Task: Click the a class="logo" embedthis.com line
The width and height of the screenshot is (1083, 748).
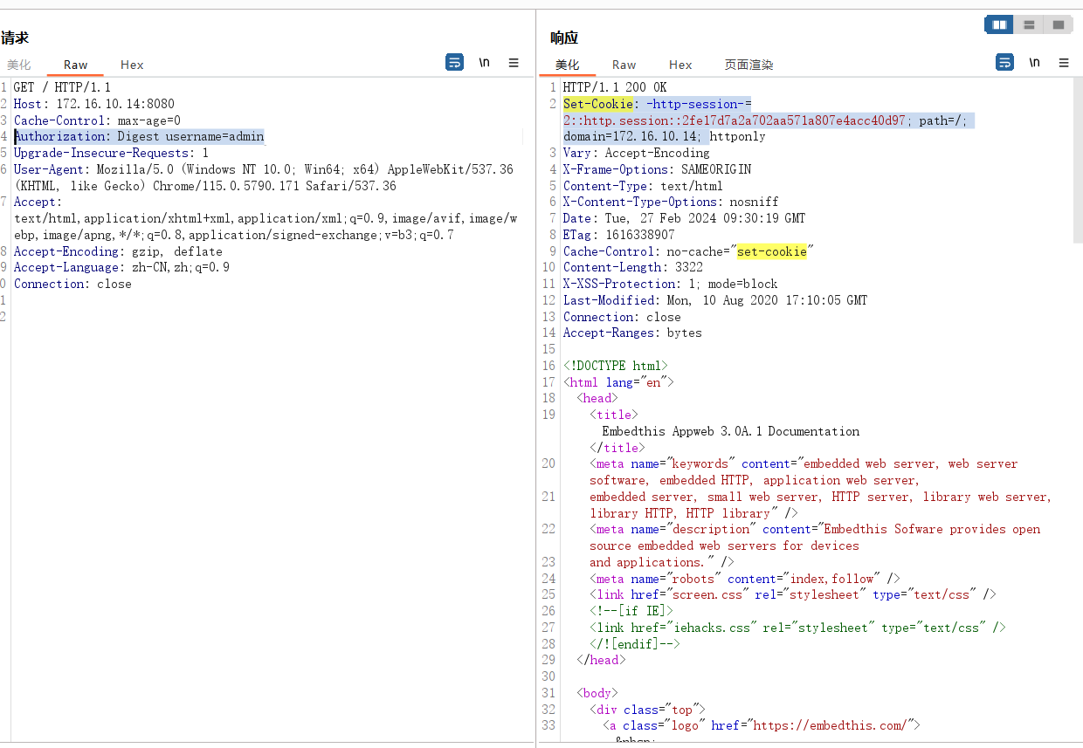Action: pyautogui.click(x=762, y=725)
